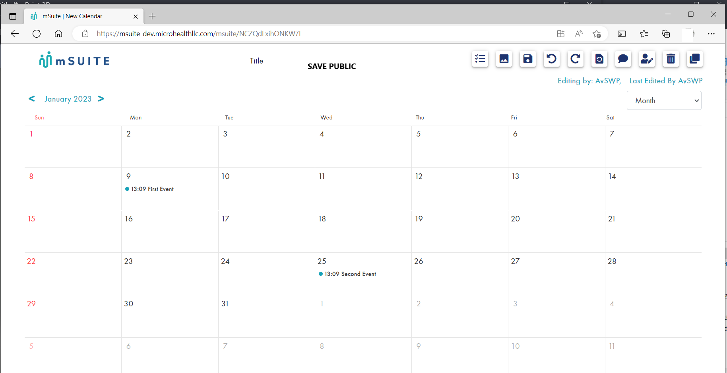Open the task checklist icon
This screenshot has height=373, width=727.
[x=480, y=59]
